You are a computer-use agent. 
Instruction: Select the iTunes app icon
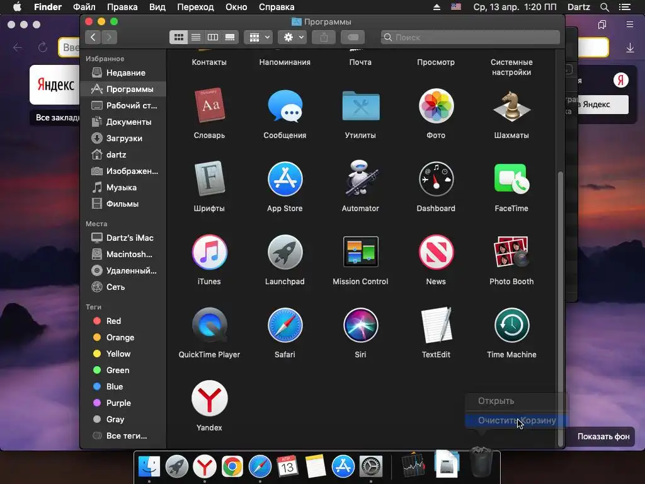click(x=209, y=252)
